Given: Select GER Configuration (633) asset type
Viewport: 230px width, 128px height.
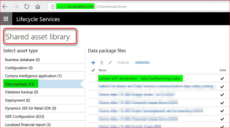Looking at the screenshot, I should tap(44, 117).
